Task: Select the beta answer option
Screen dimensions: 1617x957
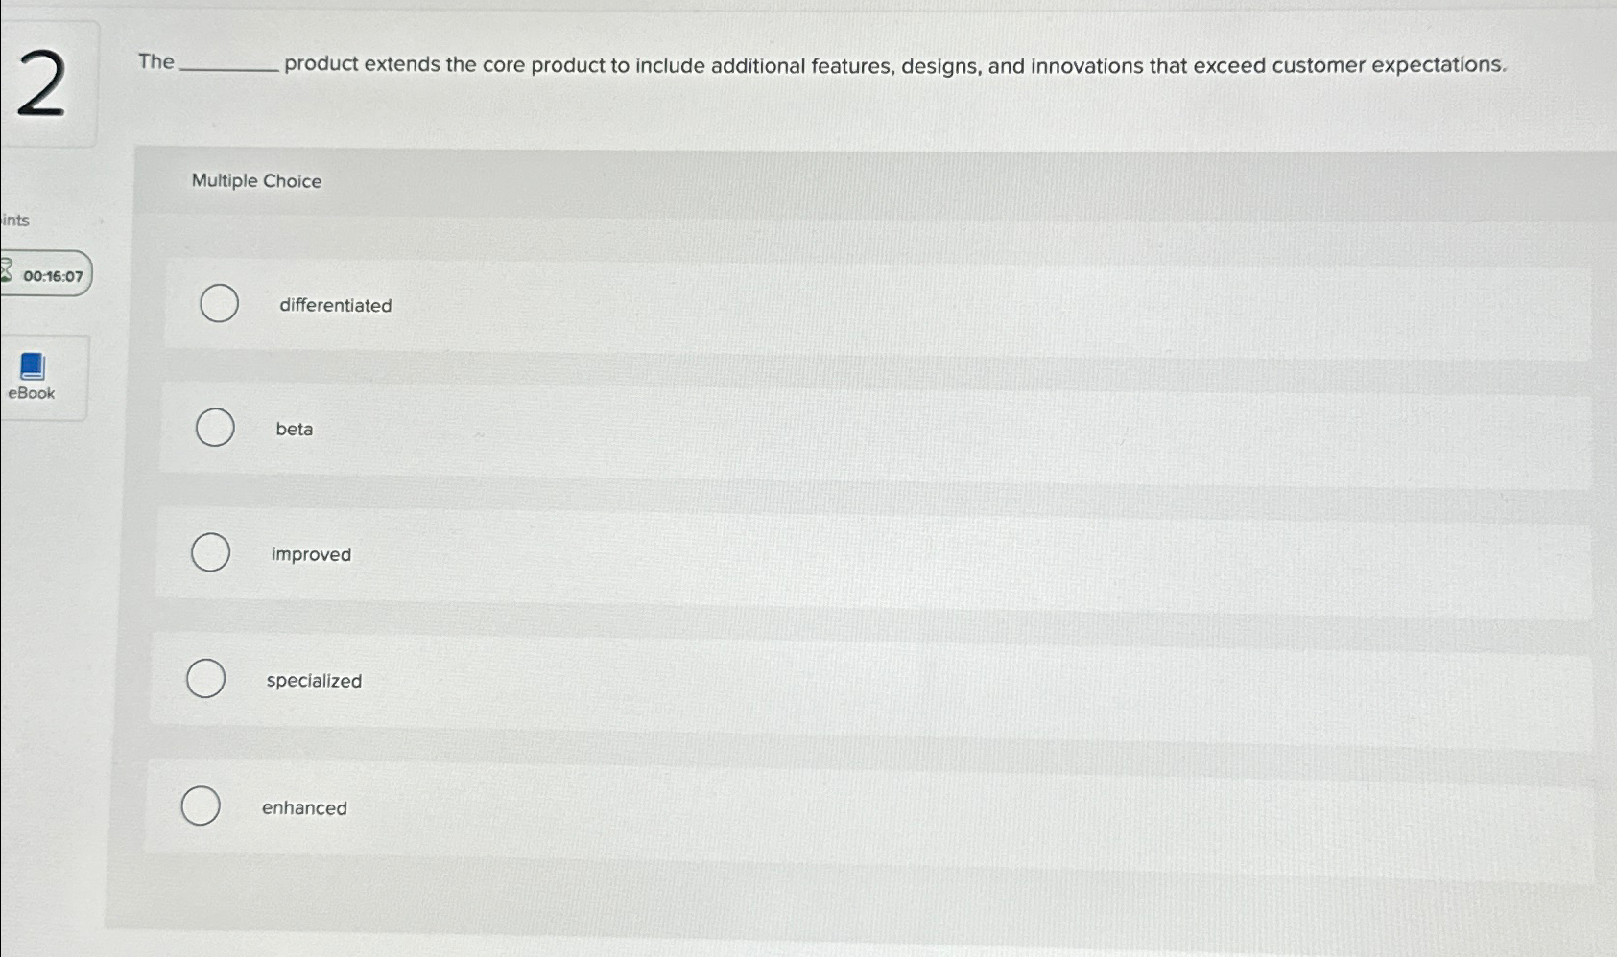Action: click(x=214, y=427)
